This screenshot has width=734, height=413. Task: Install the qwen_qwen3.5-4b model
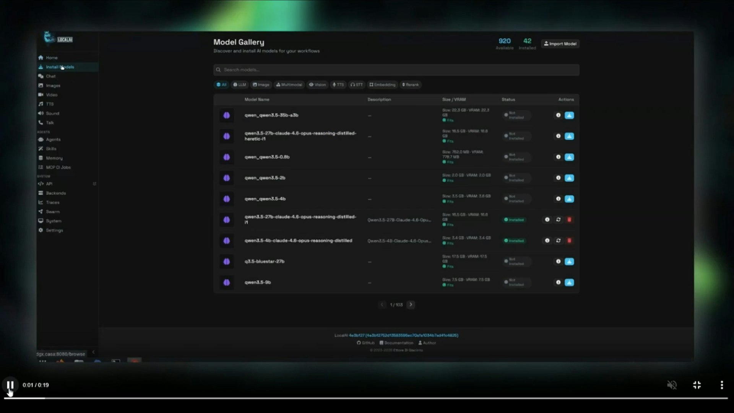[x=569, y=199]
